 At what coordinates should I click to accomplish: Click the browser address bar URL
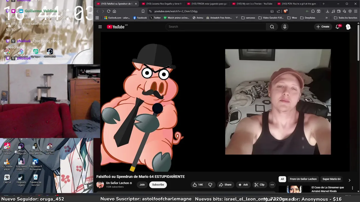[x=176, y=11]
